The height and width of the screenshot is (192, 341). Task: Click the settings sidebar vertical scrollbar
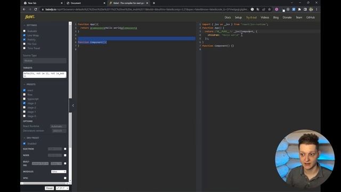[70, 102]
